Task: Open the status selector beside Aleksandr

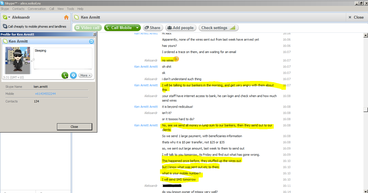Action: pyautogui.click(x=6, y=17)
